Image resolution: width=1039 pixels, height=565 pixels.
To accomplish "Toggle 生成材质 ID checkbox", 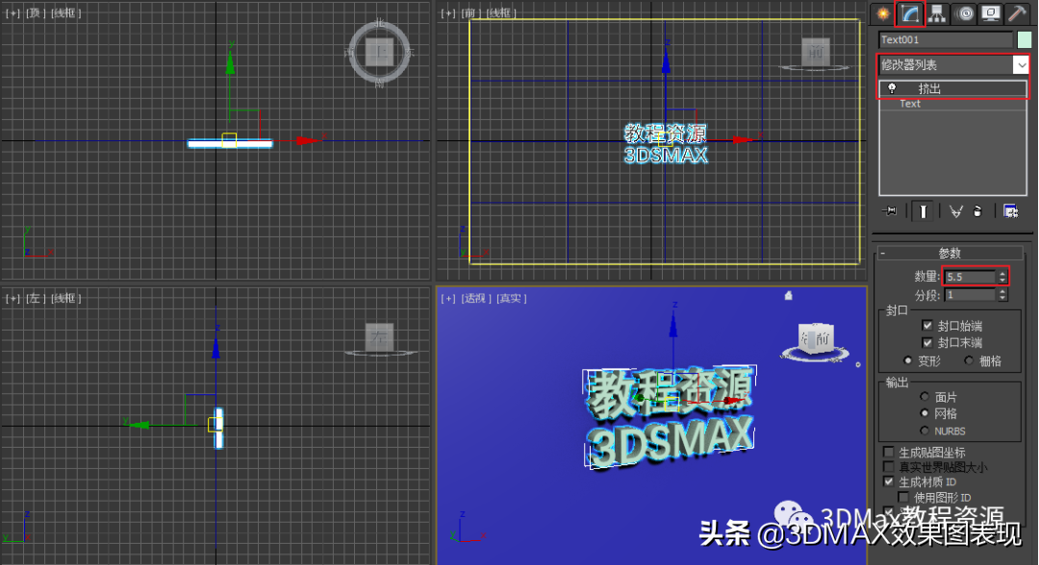I will coord(889,481).
